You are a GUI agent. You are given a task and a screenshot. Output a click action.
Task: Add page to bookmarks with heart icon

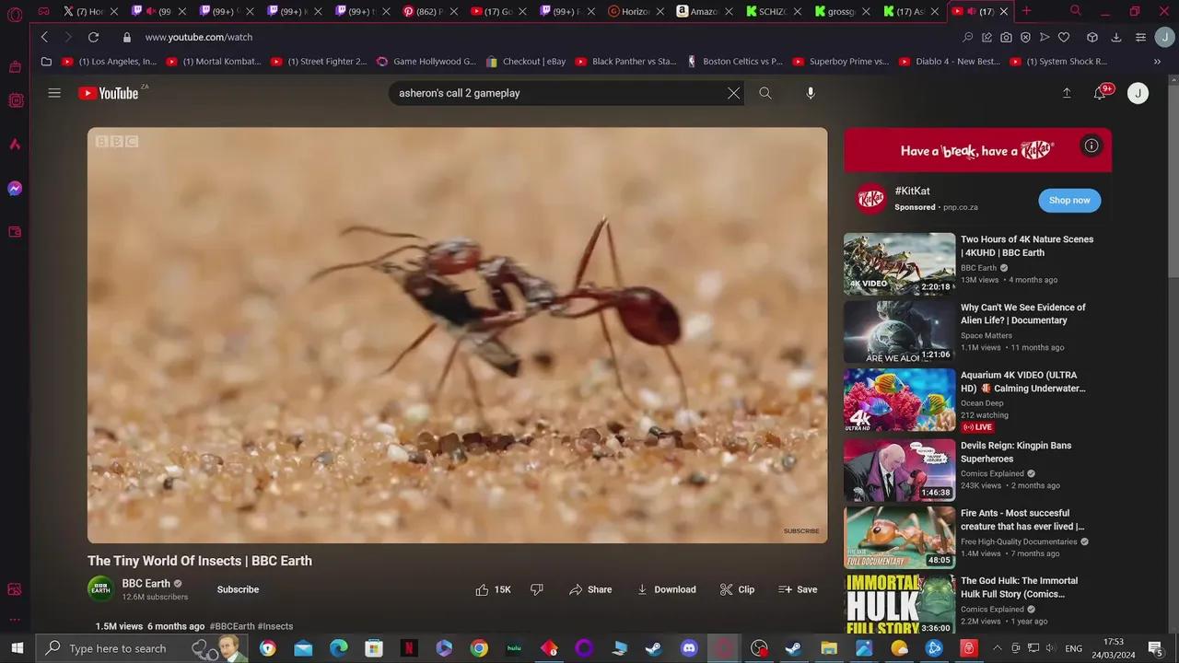tap(1064, 37)
